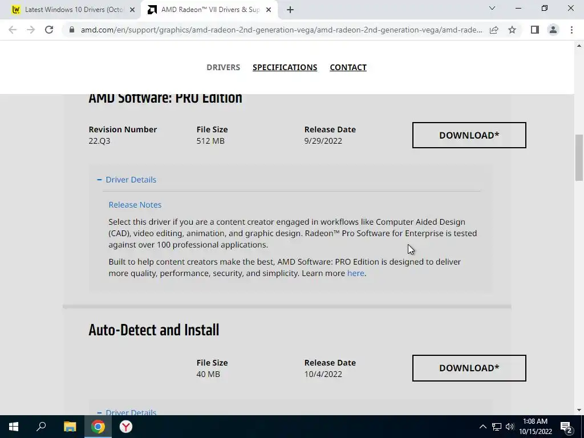
Task: Download the Auto-Detect and Install tool
Action: click(469, 368)
